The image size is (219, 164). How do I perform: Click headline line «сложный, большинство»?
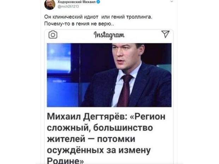coord(100,128)
